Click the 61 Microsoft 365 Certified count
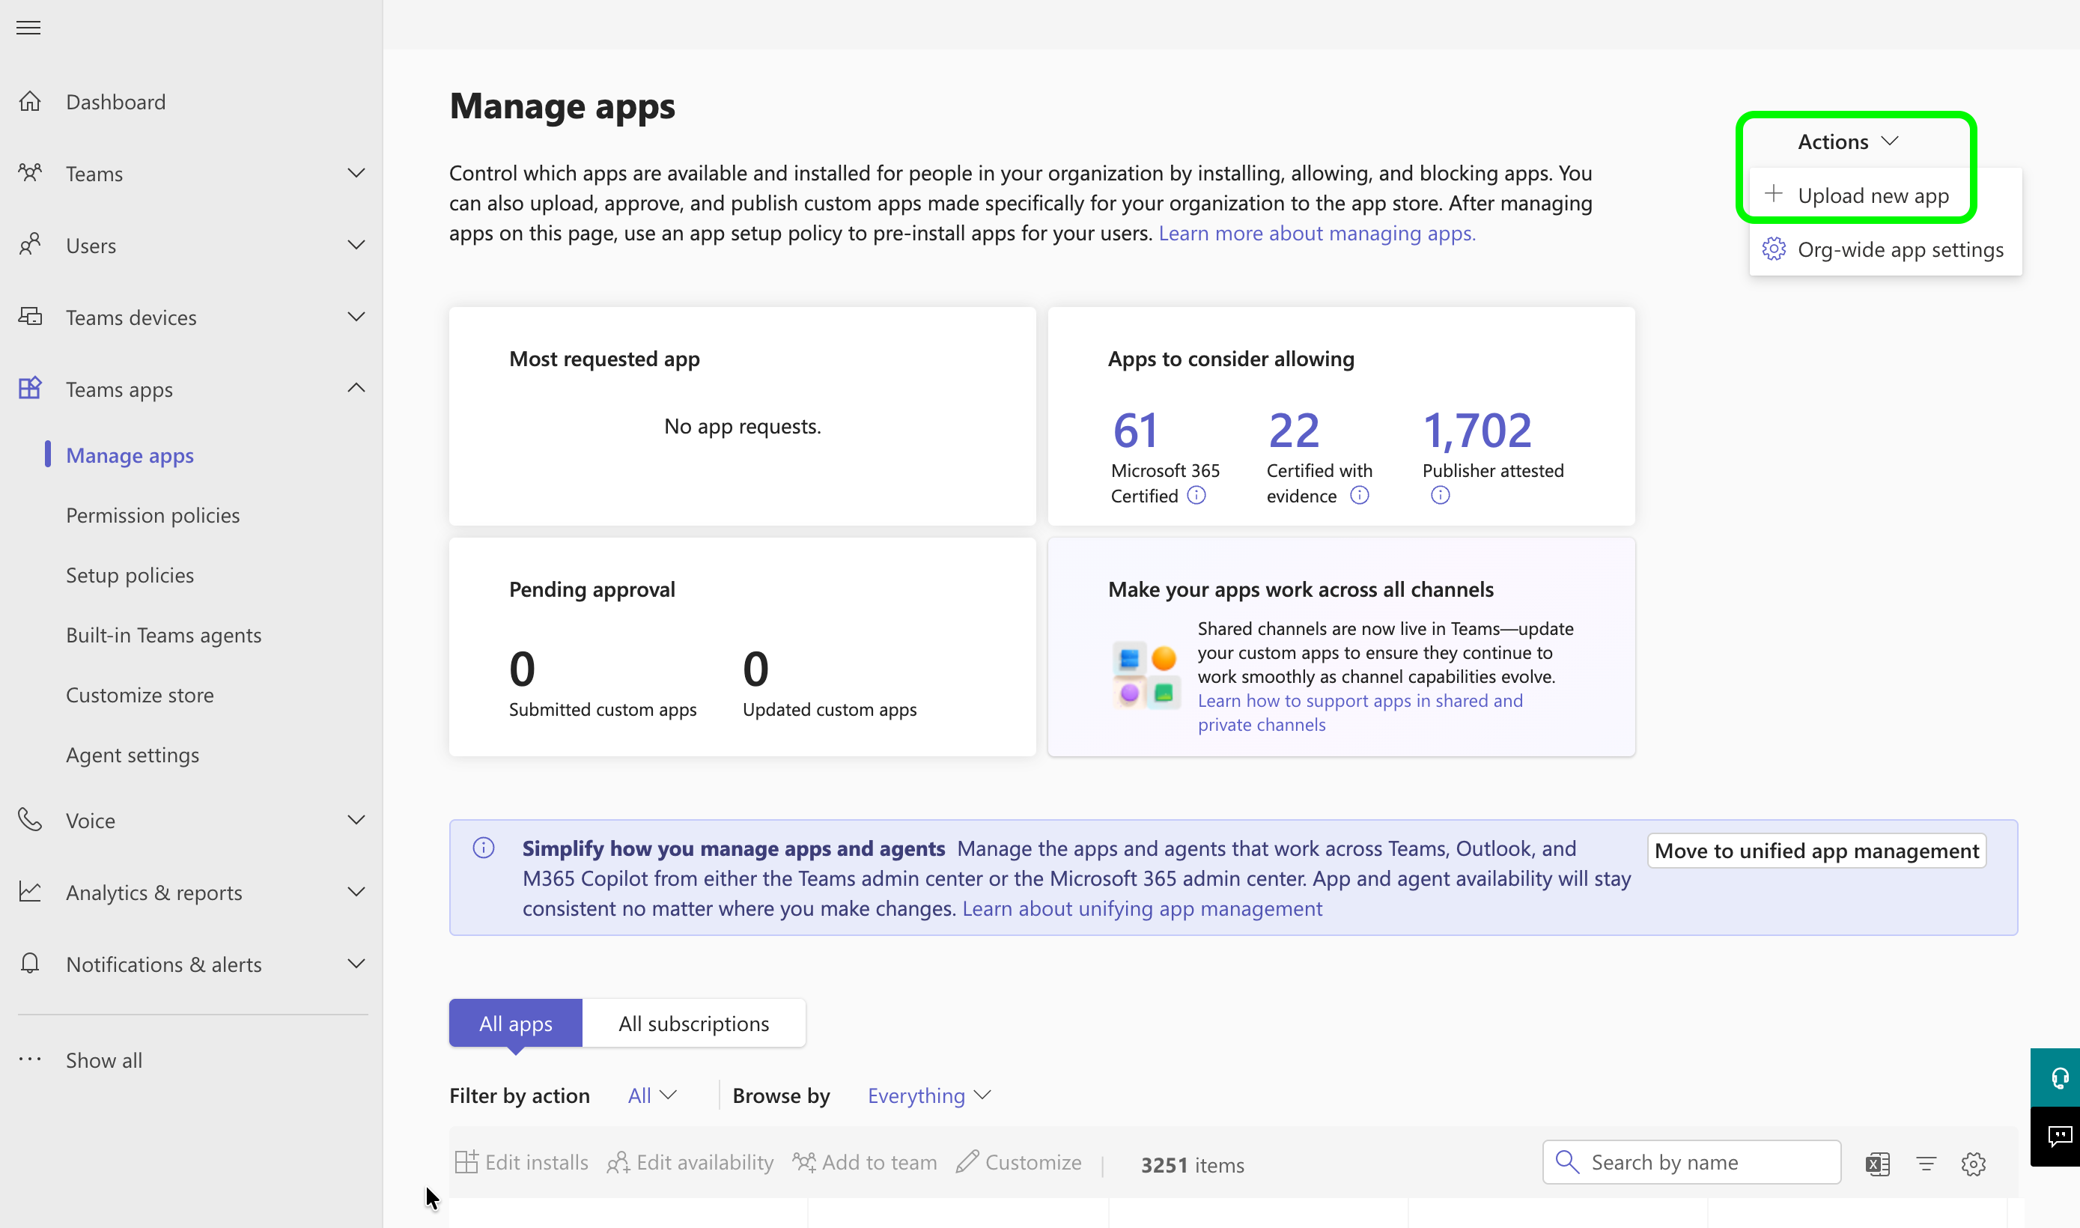Screen dimensions: 2080x1228 1135,431
